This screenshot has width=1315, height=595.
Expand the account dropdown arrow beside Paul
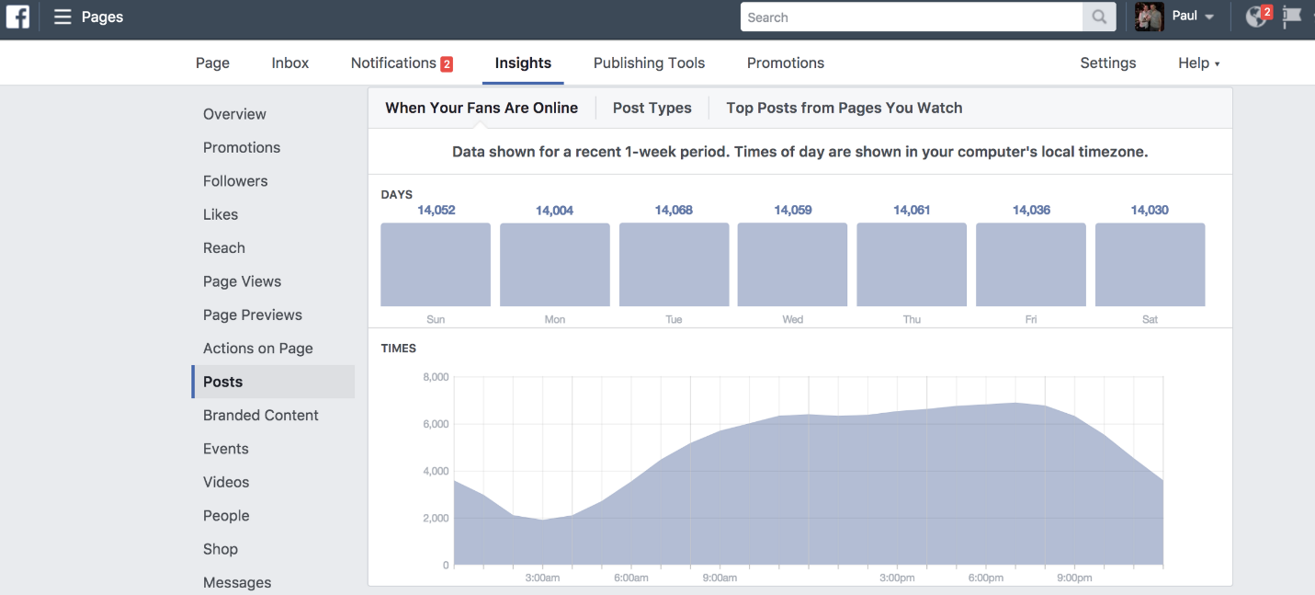point(1209,17)
